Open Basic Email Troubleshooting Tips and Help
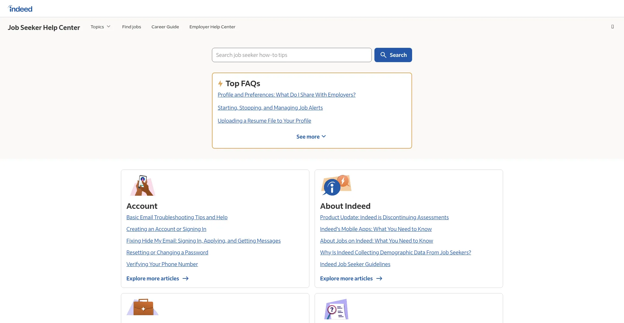The width and height of the screenshot is (624, 323). pos(177,217)
